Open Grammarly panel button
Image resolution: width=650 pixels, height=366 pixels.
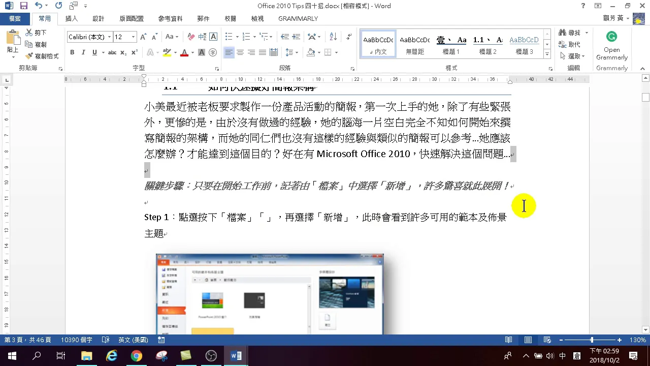pyautogui.click(x=612, y=45)
